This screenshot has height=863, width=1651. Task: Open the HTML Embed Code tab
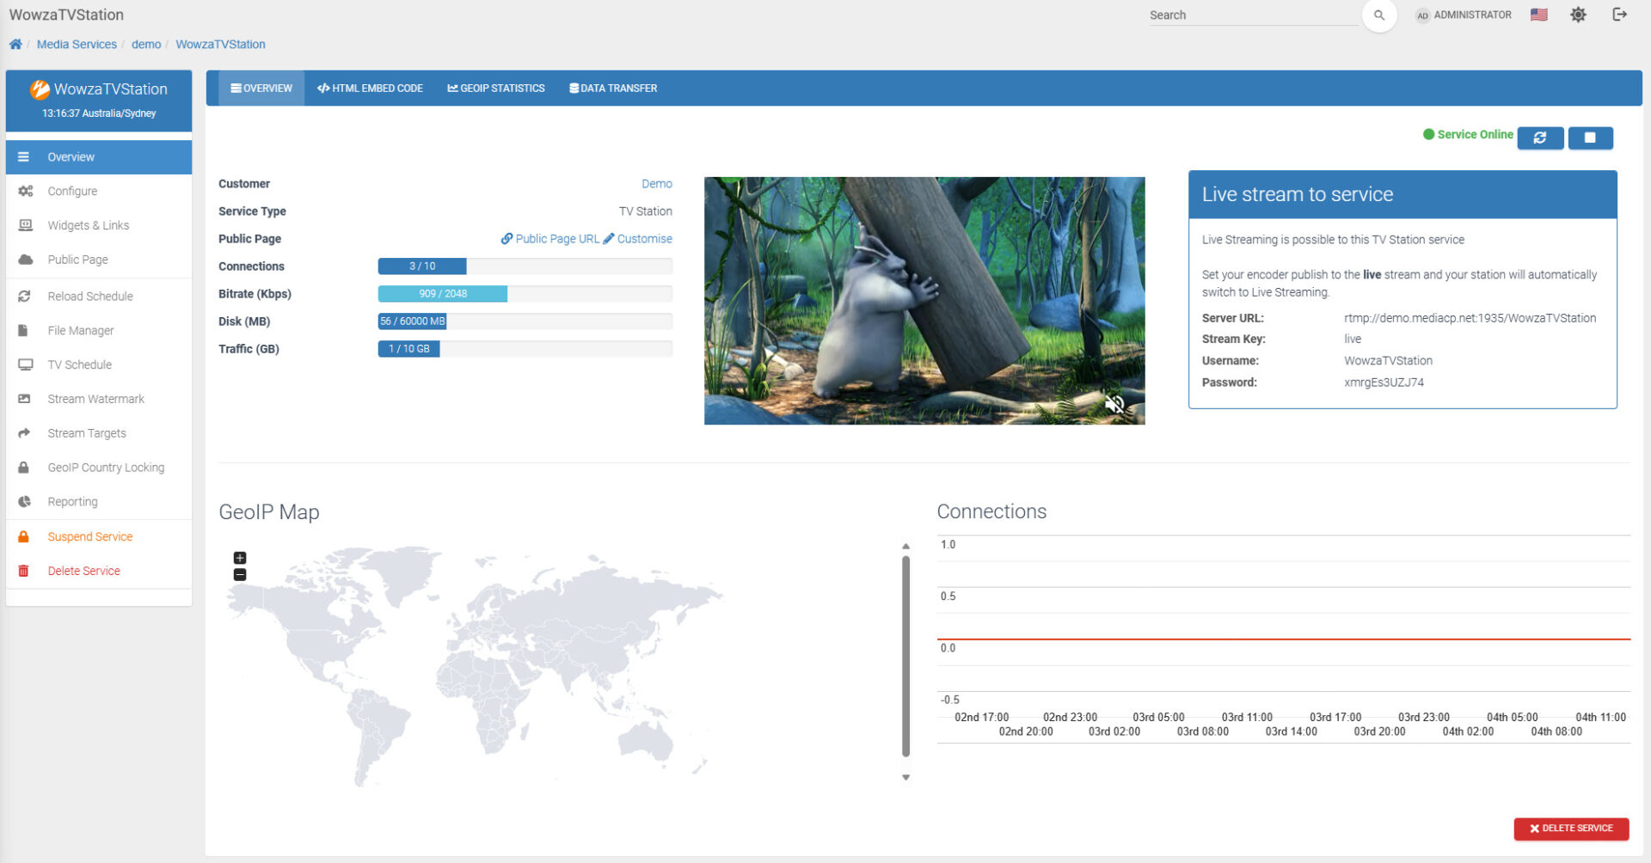pos(370,89)
